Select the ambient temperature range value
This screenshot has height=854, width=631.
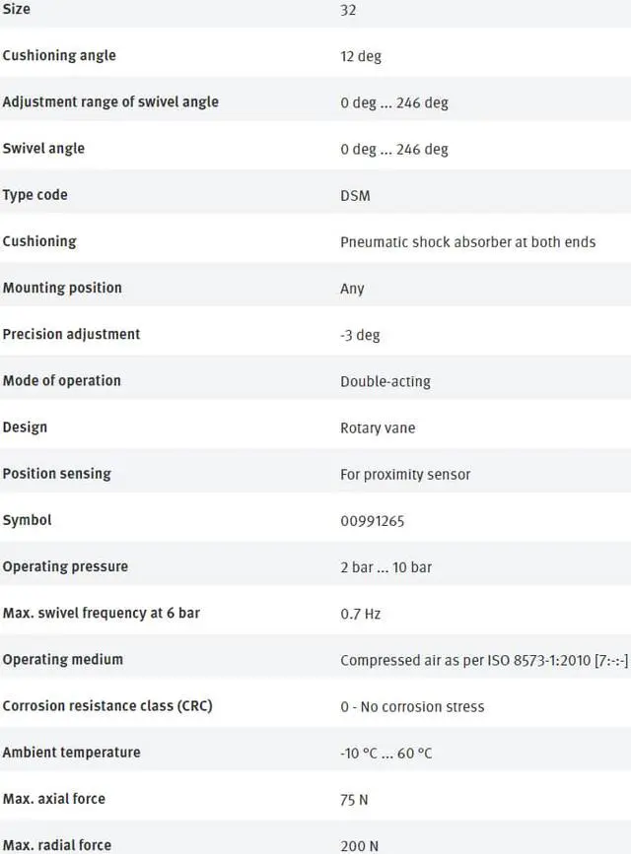[x=386, y=753]
